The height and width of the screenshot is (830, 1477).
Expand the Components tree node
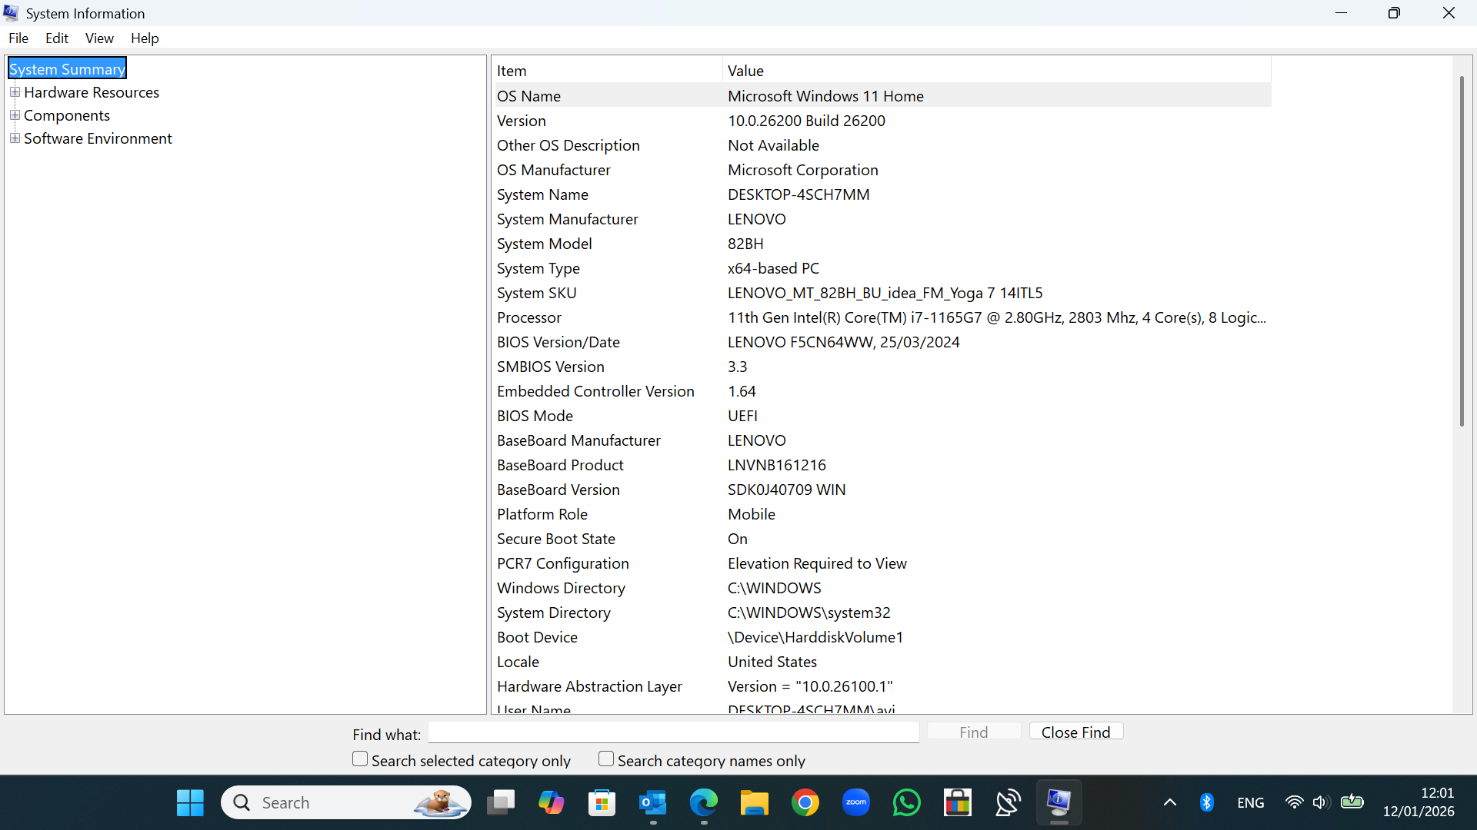coord(15,115)
